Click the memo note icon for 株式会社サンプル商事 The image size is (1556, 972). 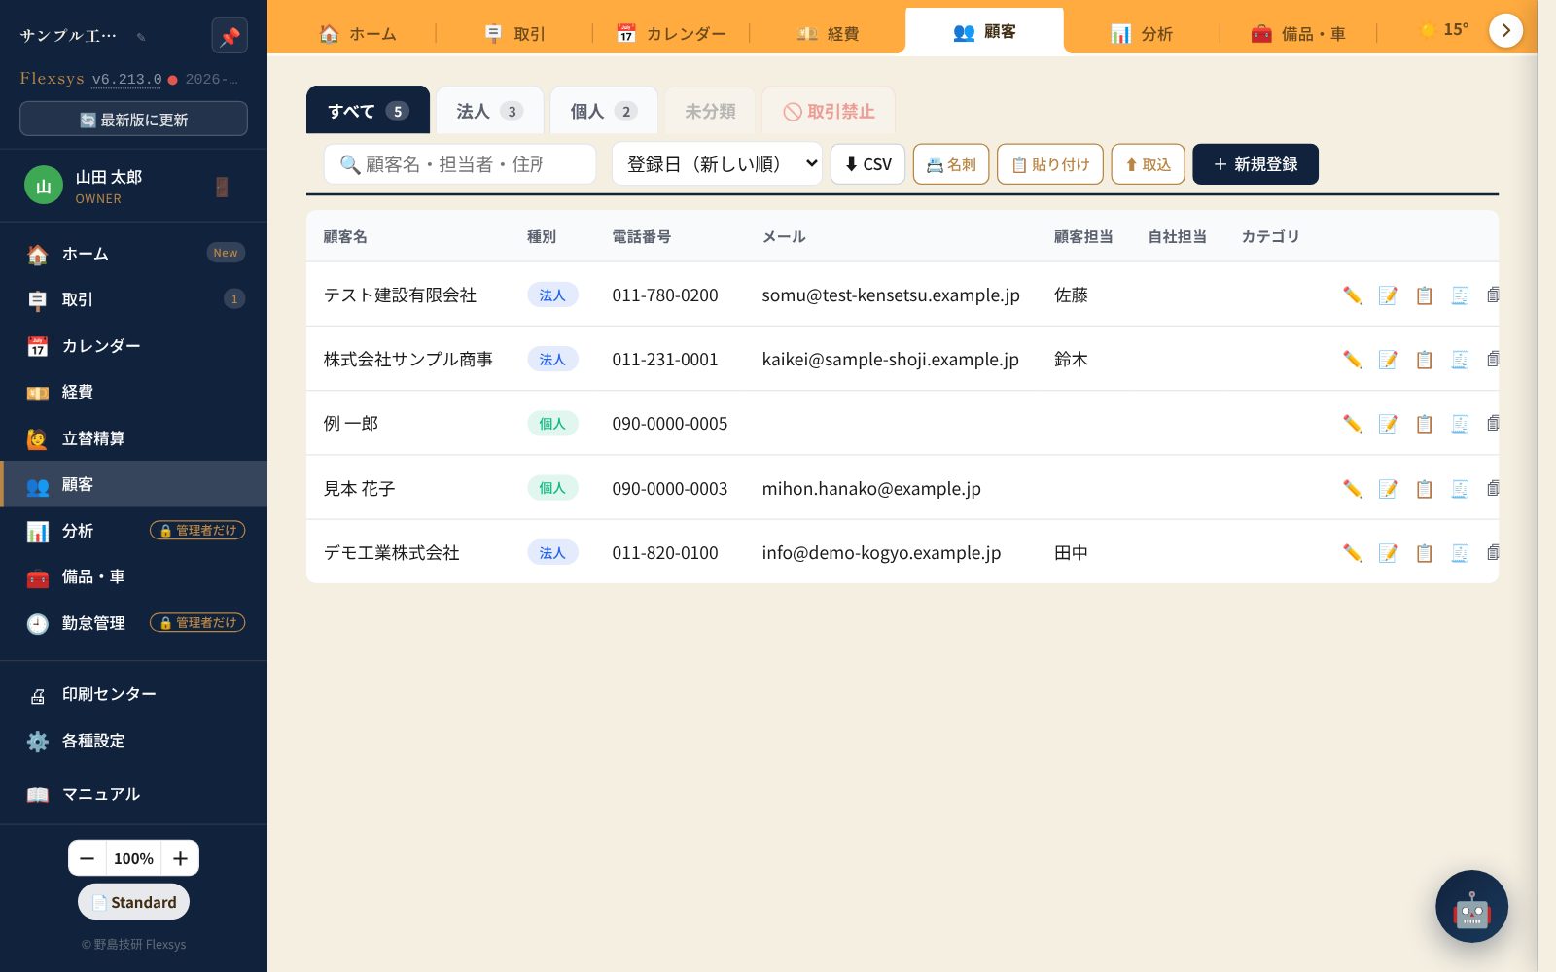pyautogui.click(x=1389, y=360)
